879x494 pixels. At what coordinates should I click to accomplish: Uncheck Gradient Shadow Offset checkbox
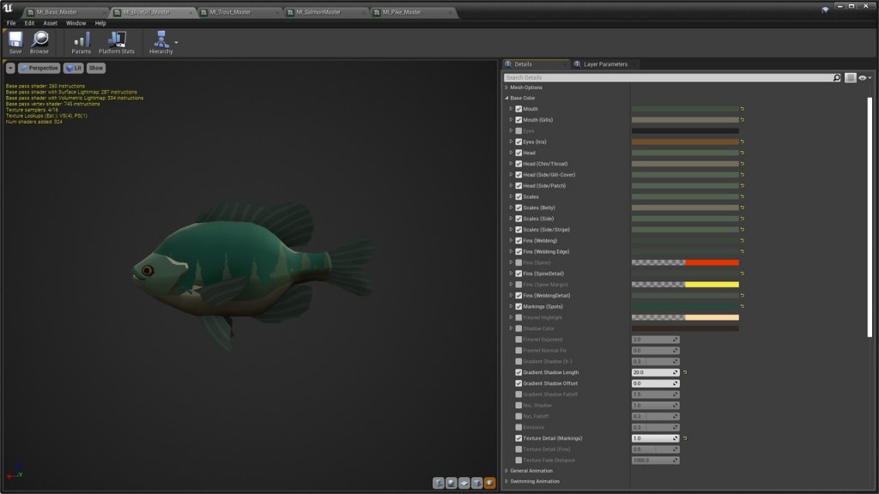point(518,383)
